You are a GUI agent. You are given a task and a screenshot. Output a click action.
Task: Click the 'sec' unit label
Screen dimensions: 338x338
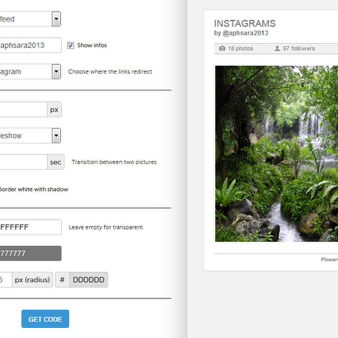coord(56,162)
